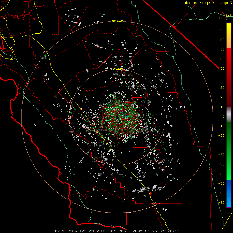The image size is (233, 233).
Task: Click the -50 knot scale label
Action: [x=221, y=164]
